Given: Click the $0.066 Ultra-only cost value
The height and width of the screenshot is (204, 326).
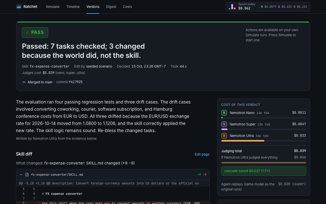Looking at the screenshot, I should [x=300, y=157].
